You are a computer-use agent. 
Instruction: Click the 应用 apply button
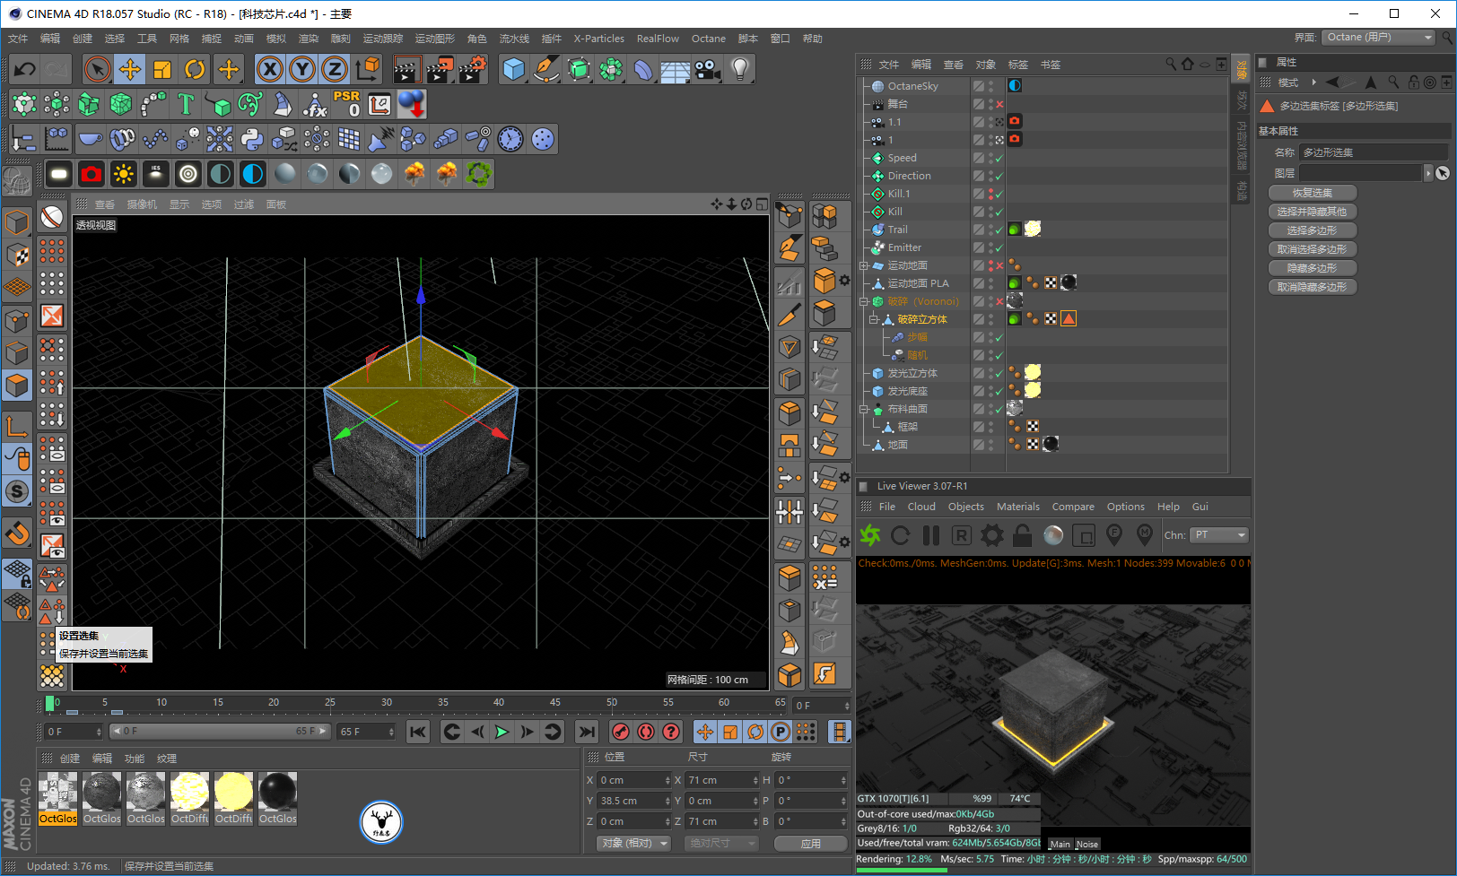click(x=811, y=844)
